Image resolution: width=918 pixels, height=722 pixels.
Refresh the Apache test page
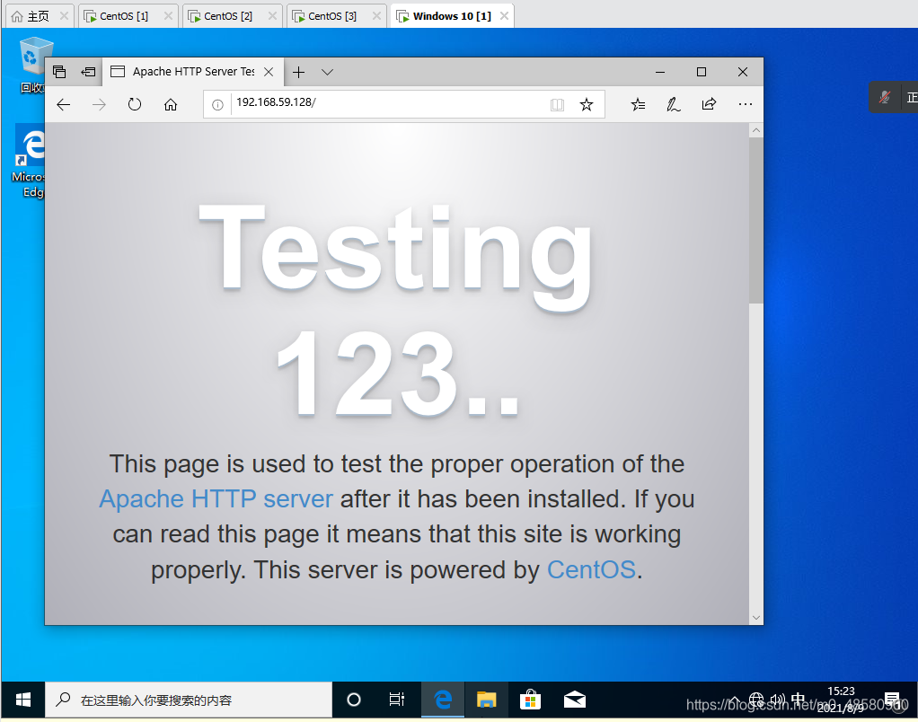click(135, 105)
